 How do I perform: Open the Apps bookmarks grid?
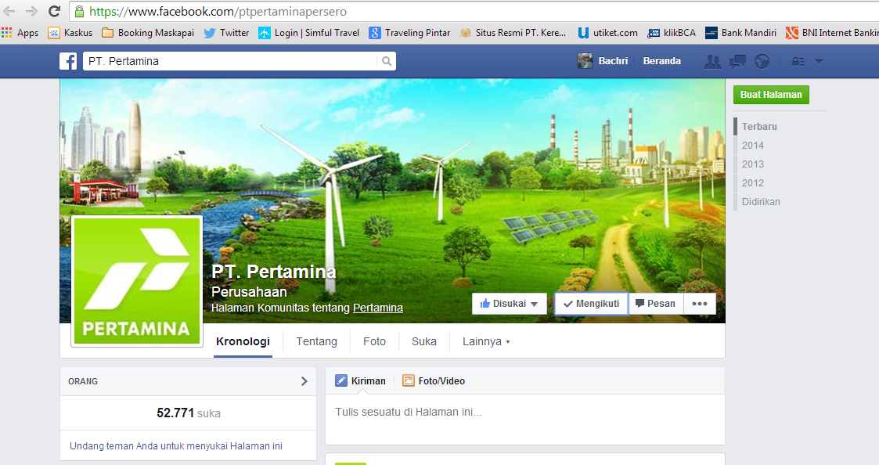(20, 33)
